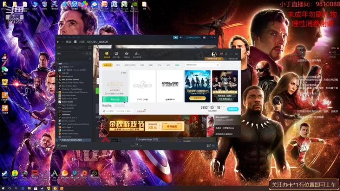This screenshot has height=191, width=340.
Task: Open the Library menu in Steam navigation
Action: point(75,42)
